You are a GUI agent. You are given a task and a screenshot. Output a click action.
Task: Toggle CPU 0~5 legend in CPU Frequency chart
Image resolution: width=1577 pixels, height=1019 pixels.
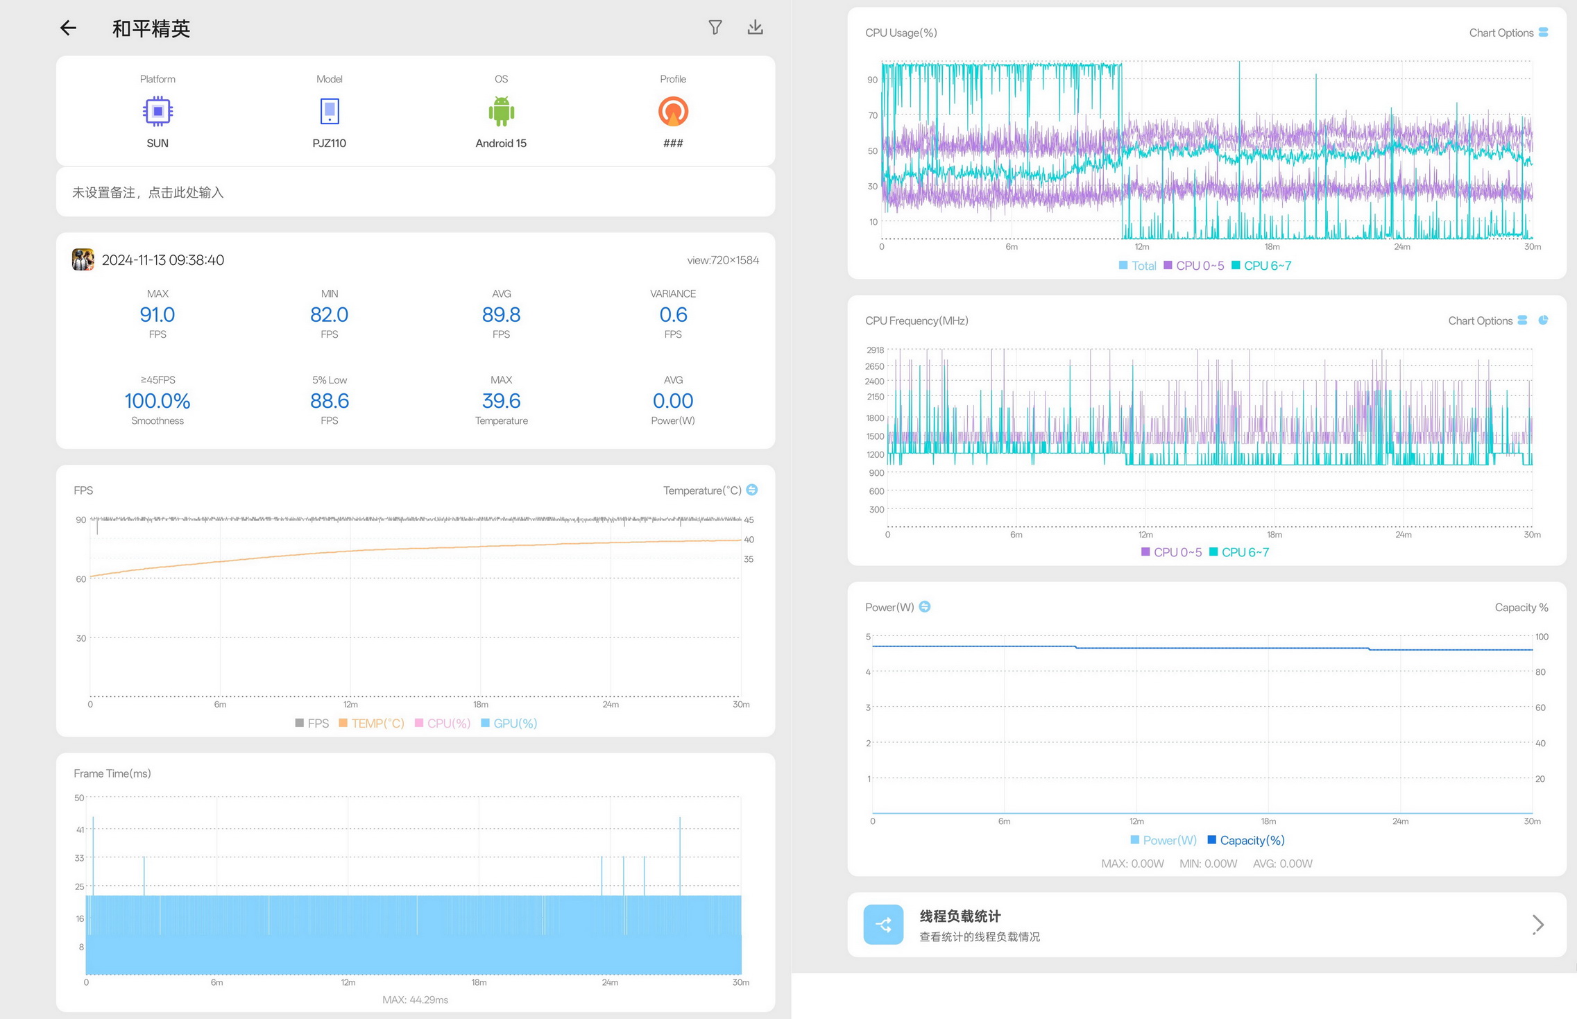(x=1172, y=552)
